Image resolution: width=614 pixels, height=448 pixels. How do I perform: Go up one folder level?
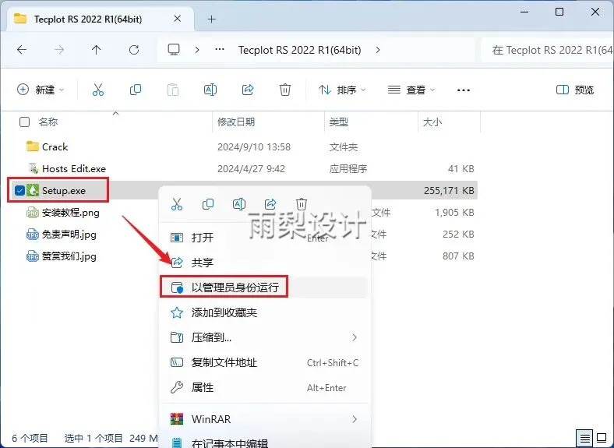(97, 50)
